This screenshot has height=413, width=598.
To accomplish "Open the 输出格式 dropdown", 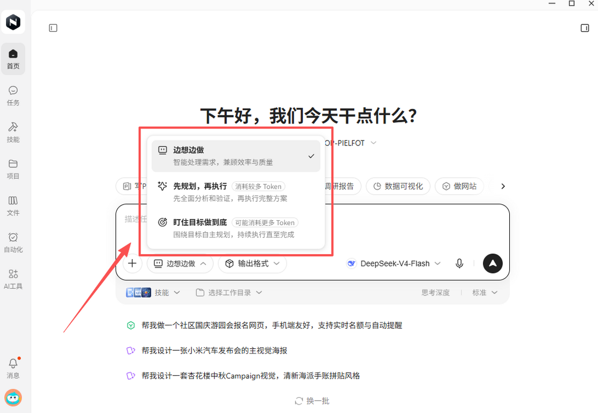I will pyautogui.click(x=252, y=264).
